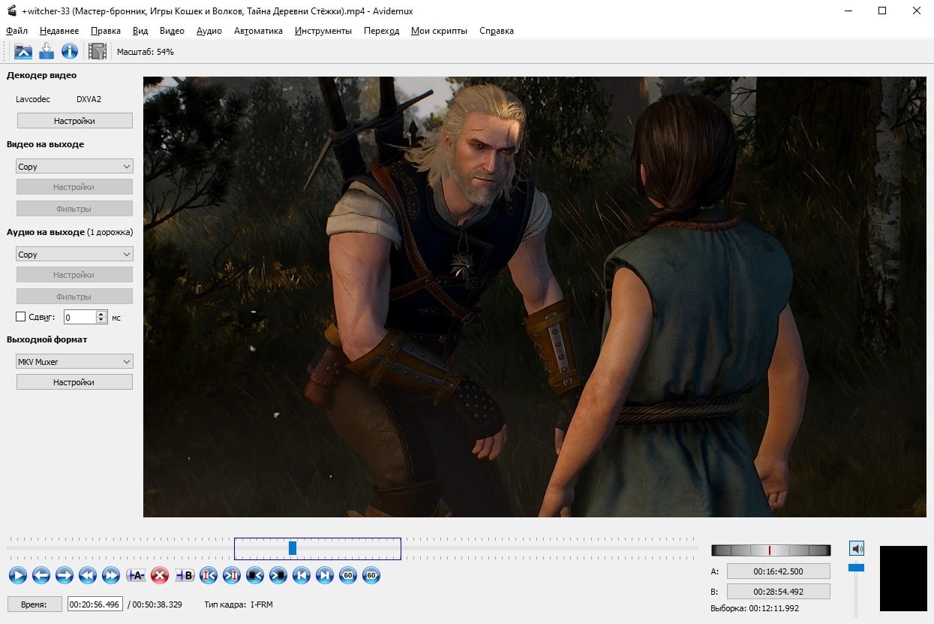This screenshot has width=934, height=624.
Task: Expand the audio output codec dropdown
Action: [74, 255]
